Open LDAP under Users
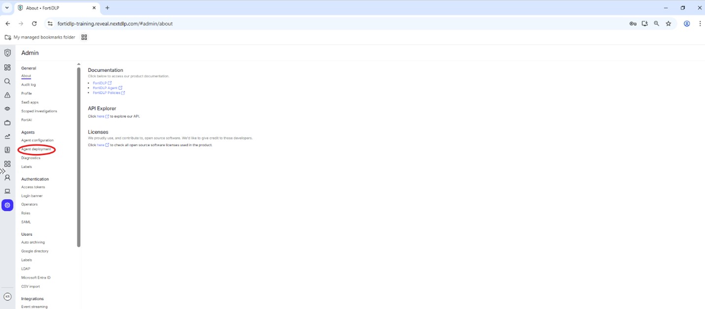The width and height of the screenshot is (705, 309). (x=26, y=269)
